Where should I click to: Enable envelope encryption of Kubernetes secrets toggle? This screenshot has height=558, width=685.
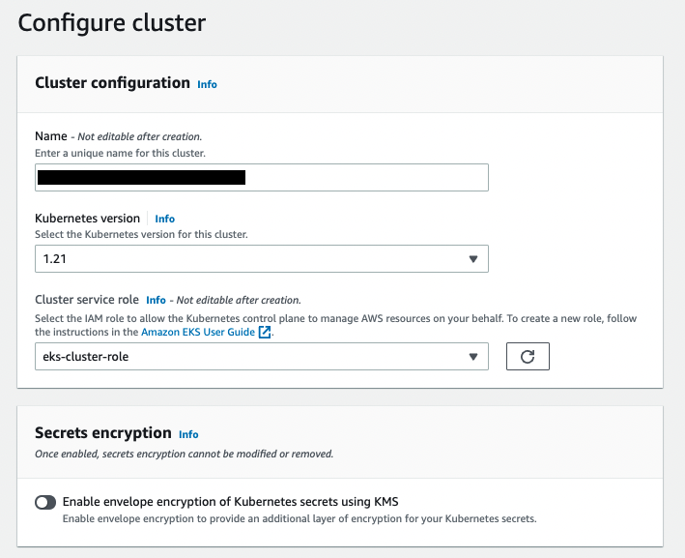click(45, 503)
